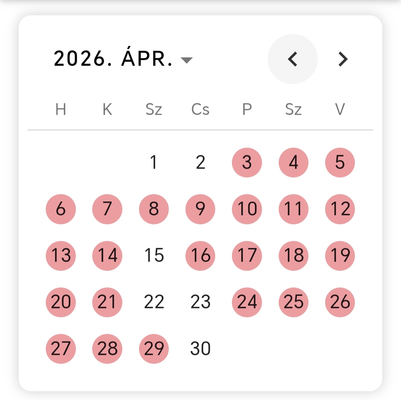Viewport: 401px width, 400px height.
Task: Choose highlighted date 27
Action: pyautogui.click(x=61, y=348)
